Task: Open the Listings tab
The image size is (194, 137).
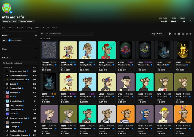Action: (x=29, y=28)
